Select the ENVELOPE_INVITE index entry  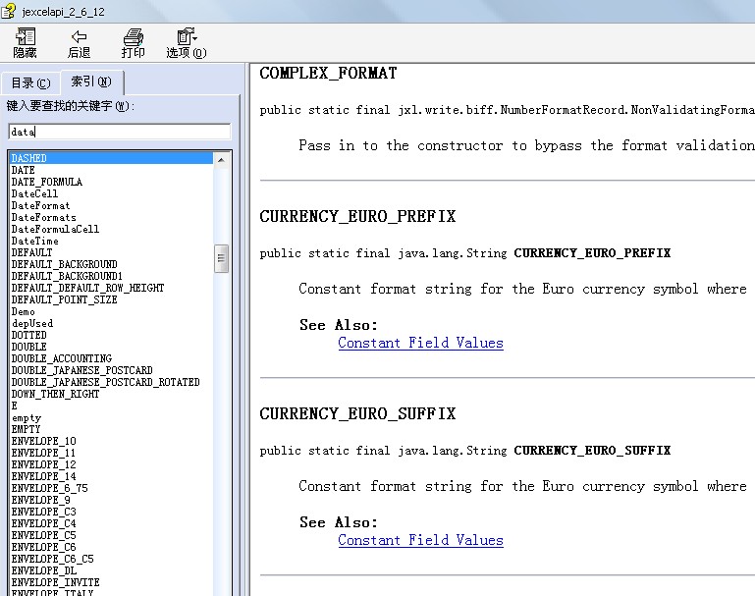pos(55,583)
